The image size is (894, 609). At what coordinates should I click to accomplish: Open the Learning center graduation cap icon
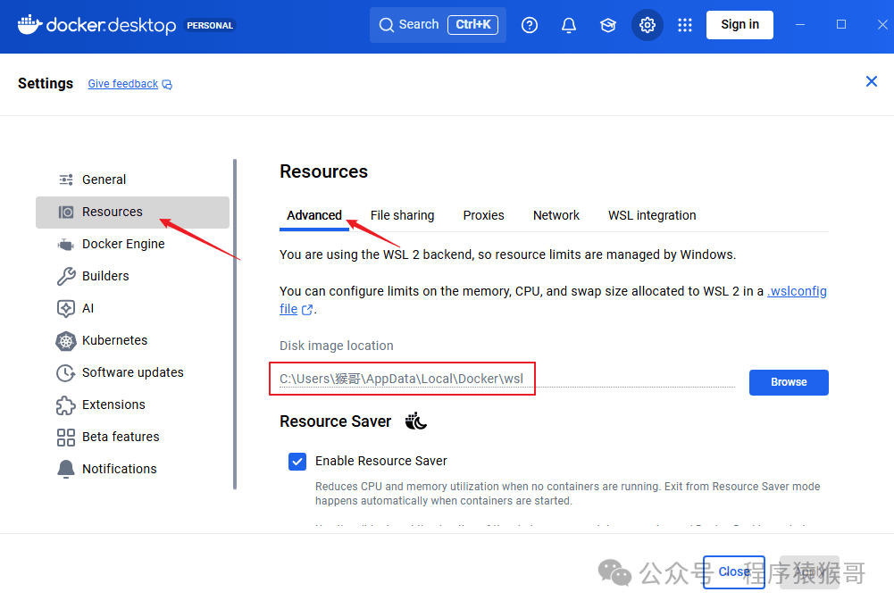coord(608,25)
